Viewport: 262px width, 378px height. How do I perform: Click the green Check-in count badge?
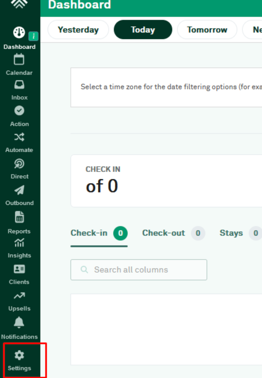(x=120, y=233)
